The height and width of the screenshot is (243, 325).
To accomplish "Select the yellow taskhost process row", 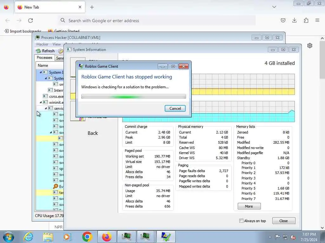I will [x=50, y=193].
